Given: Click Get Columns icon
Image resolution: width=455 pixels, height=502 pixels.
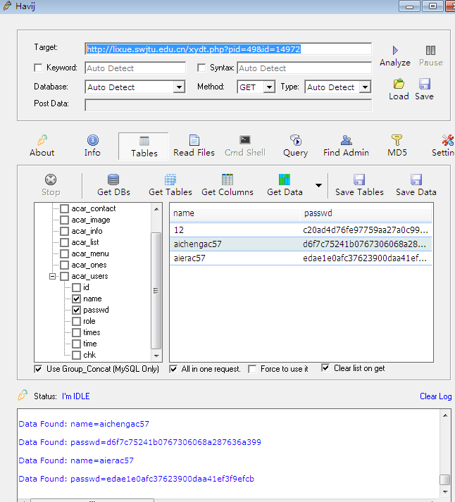Looking at the screenshot, I should [x=227, y=180].
